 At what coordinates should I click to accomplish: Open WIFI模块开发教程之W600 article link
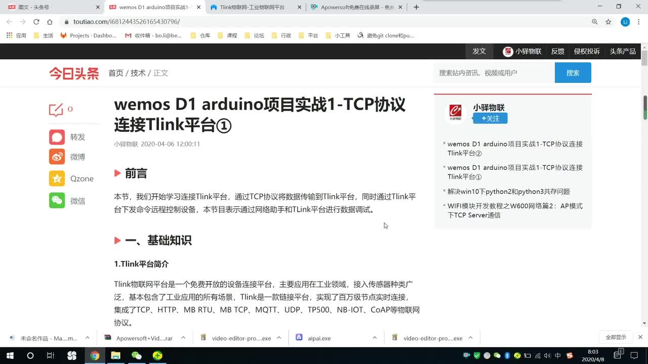coord(515,211)
